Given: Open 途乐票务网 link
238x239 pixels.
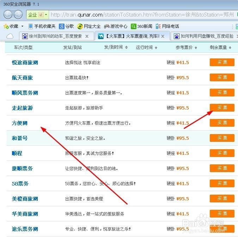Looking at the screenshot, I should pos(25,229).
